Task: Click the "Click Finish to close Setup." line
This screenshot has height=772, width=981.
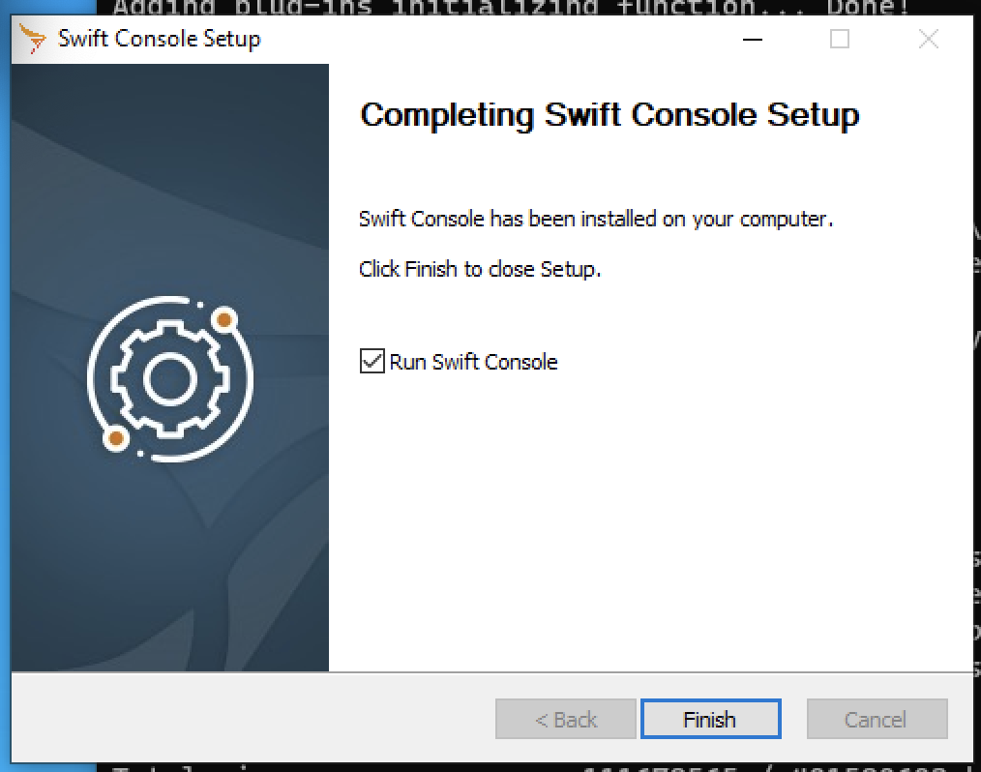Action: 480,269
